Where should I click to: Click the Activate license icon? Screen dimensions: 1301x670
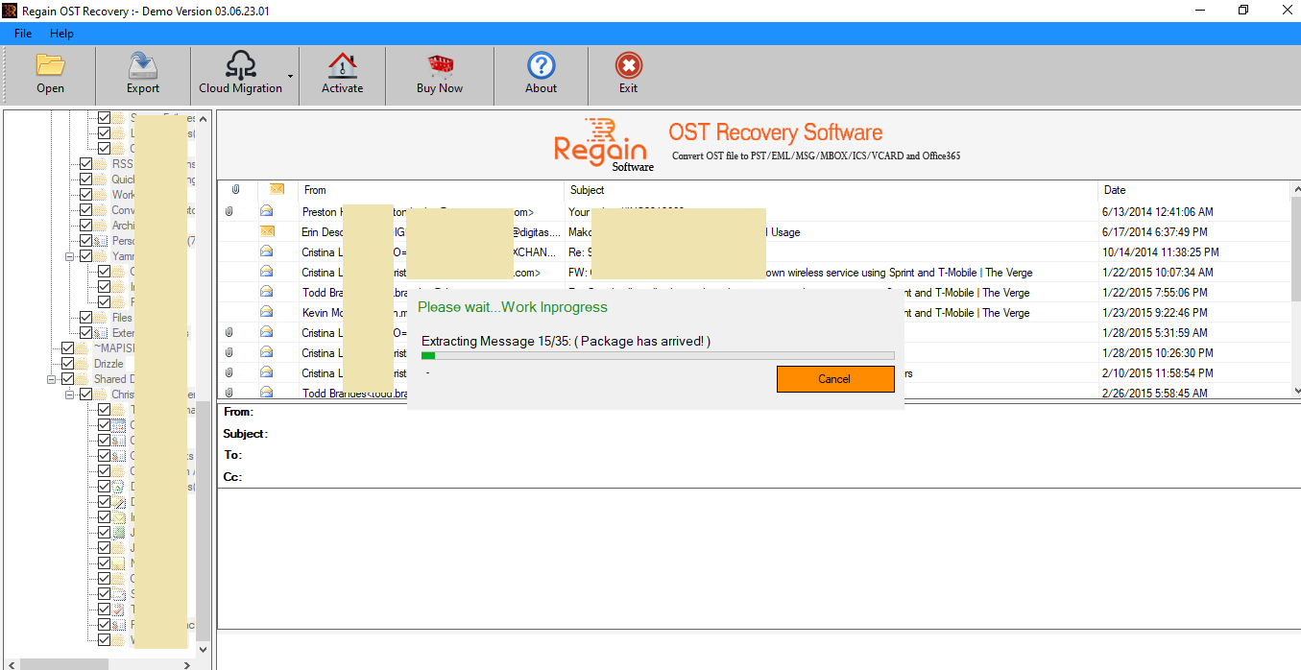(342, 73)
